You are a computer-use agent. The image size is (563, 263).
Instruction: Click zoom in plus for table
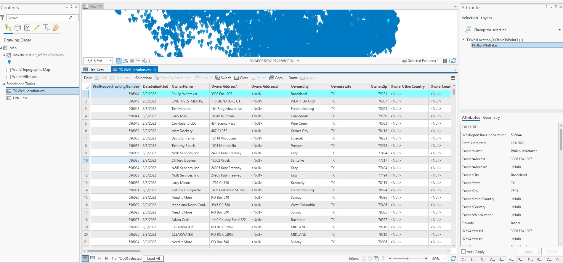tap(426, 259)
